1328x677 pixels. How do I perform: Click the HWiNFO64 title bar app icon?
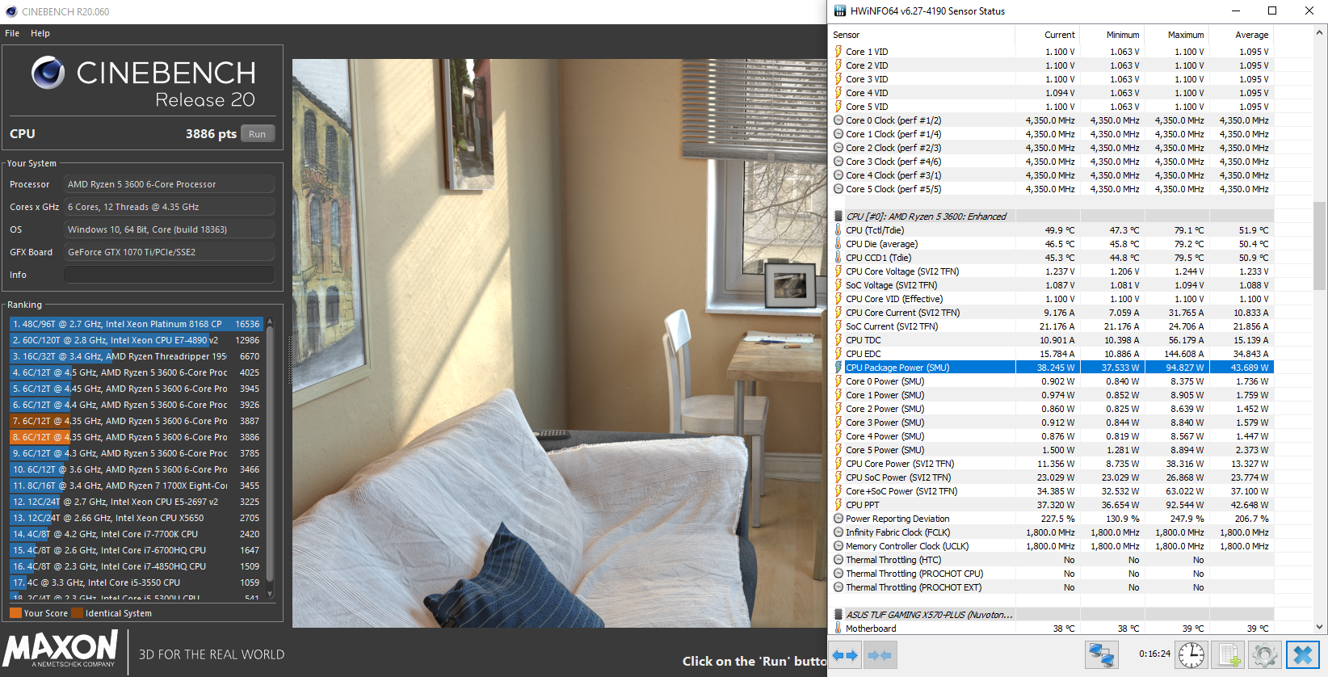(840, 11)
